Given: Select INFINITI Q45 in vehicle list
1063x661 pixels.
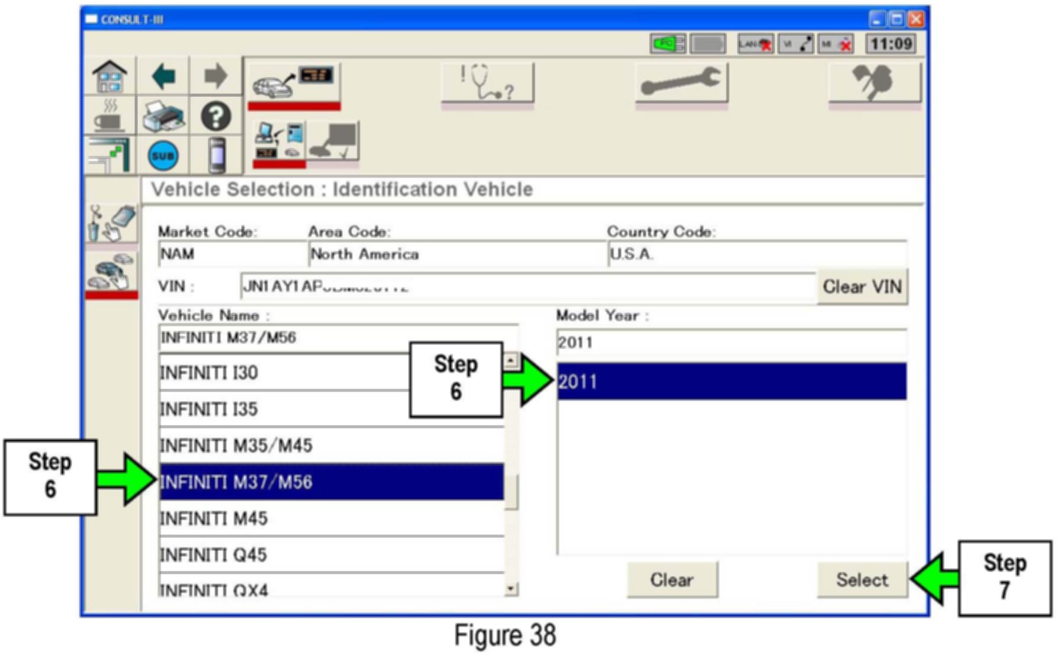Looking at the screenshot, I should coord(332,554).
